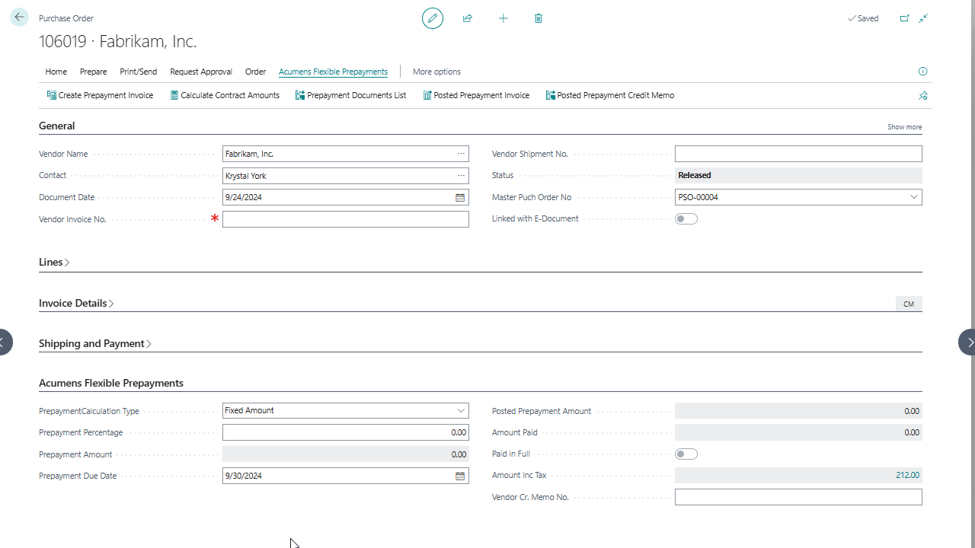Viewport: 975px width, 548px height.
Task: Open the Master Puch Order No dropdown
Action: click(913, 197)
